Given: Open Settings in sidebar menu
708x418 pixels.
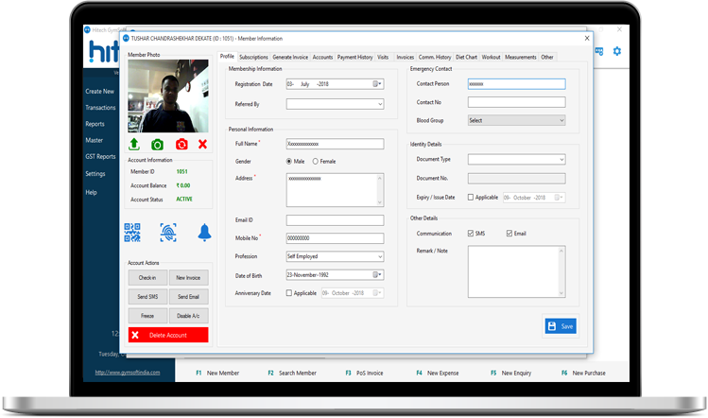Looking at the screenshot, I should 95,173.
